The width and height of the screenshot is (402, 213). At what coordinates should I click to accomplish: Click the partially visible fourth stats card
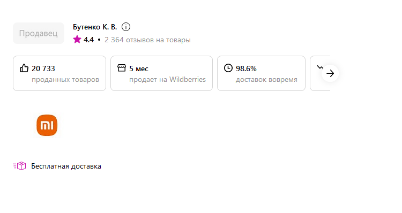pyautogui.click(x=320, y=73)
